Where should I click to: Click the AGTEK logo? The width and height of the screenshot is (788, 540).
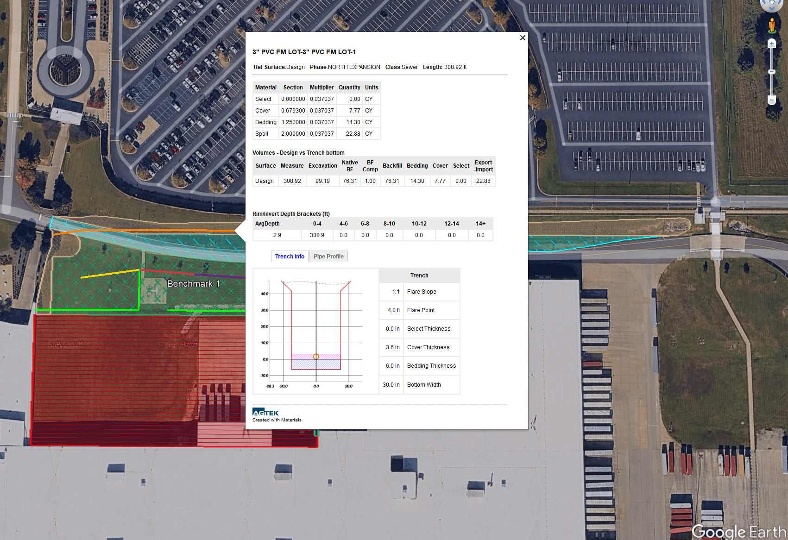(265, 413)
